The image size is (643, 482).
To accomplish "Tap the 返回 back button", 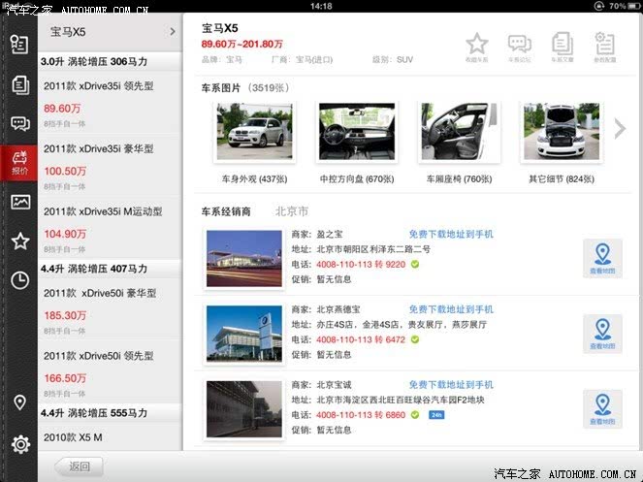I will [80, 466].
